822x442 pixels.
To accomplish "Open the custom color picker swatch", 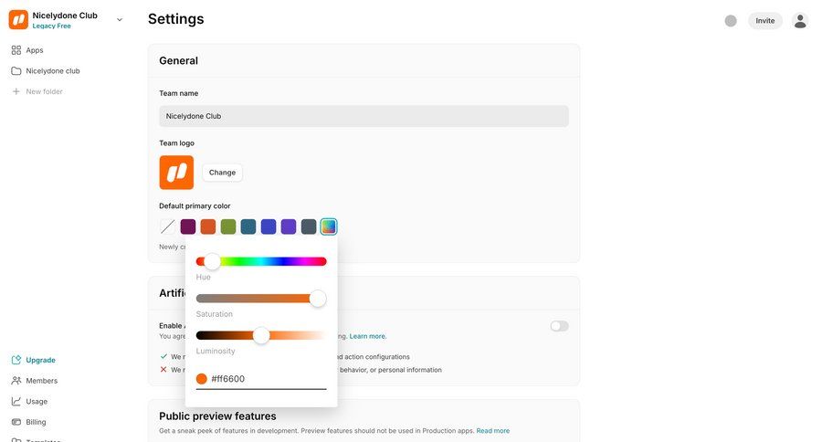I will coord(329,226).
